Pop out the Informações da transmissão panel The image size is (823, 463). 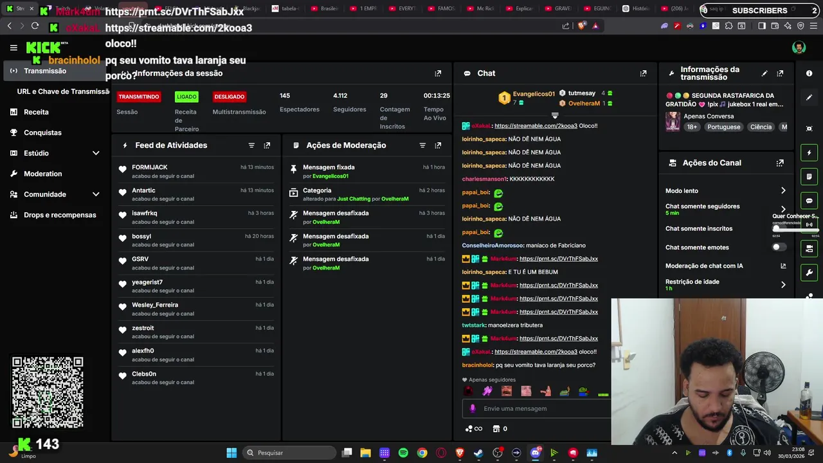(x=780, y=73)
